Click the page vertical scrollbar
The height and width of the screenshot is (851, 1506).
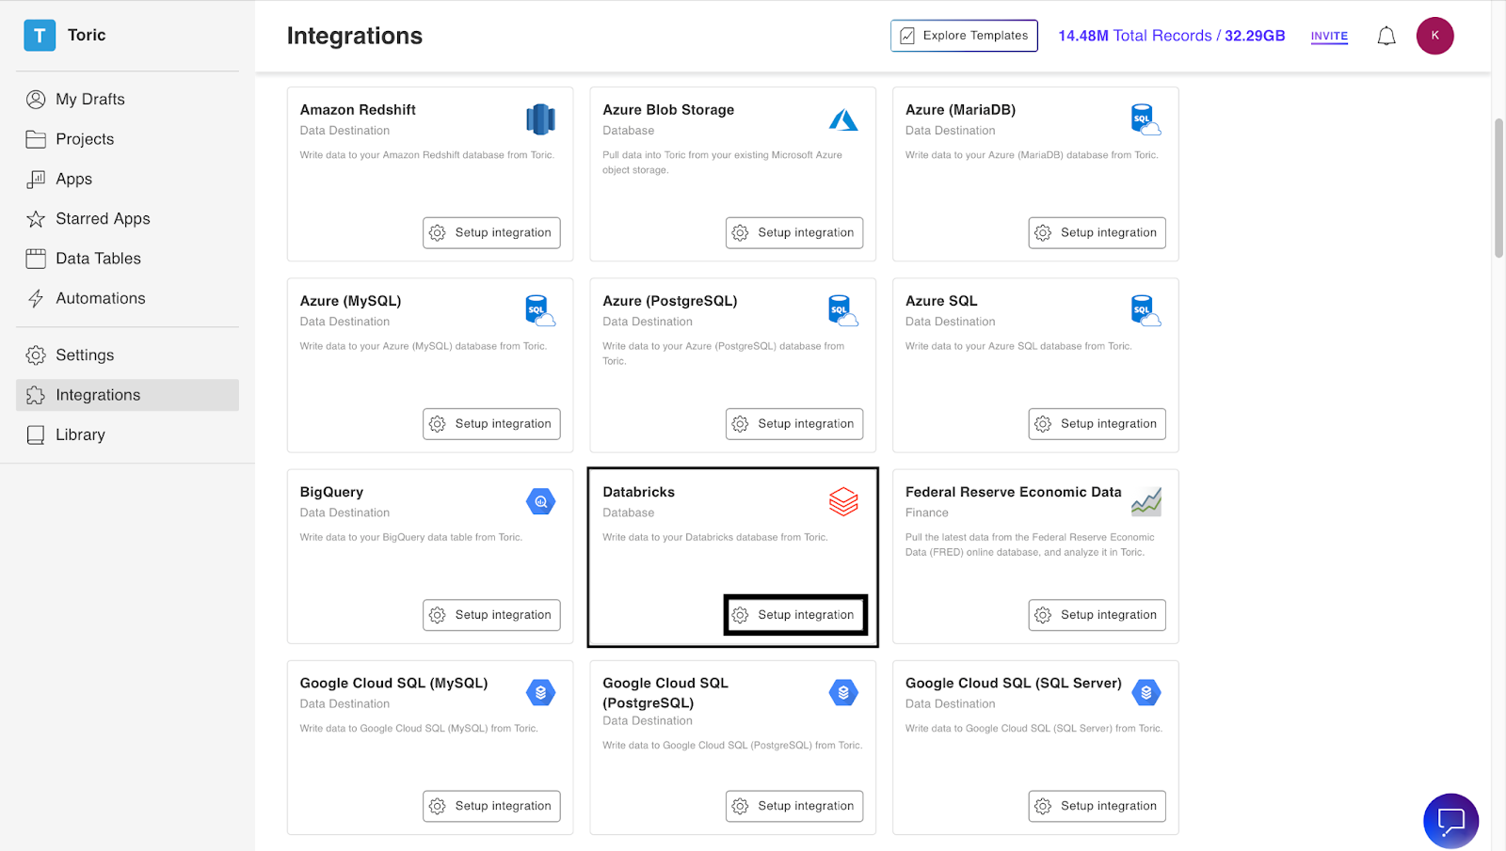point(1498,188)
